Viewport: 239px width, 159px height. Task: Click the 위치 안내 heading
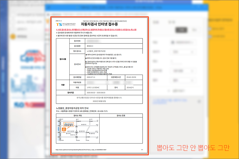click(72, 108)
